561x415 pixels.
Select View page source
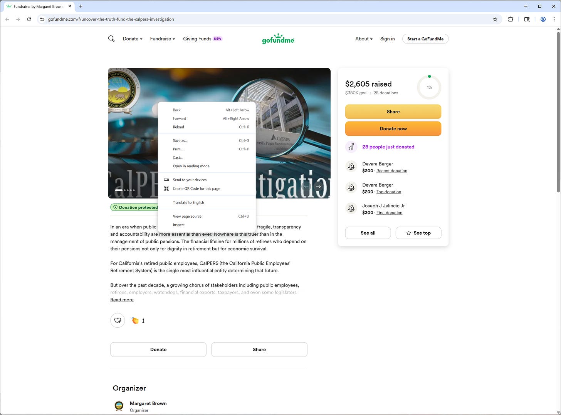coord(207,216)
